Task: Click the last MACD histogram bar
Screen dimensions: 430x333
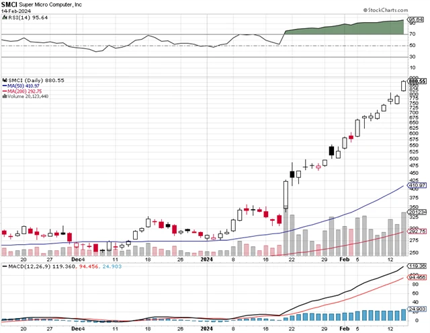Action: coord(403,315)
